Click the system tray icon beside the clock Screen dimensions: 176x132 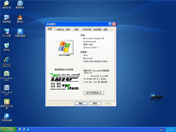coord(161,130)
